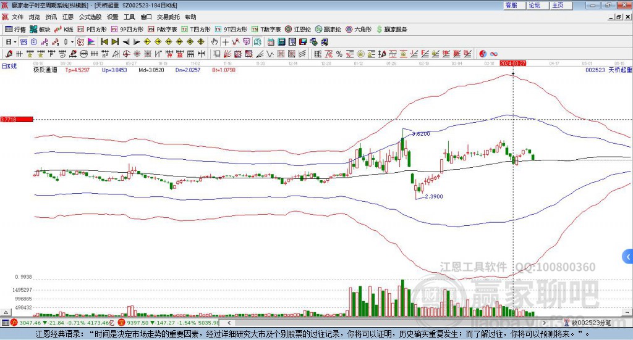
Task: Click the up-triangle button beside volume panel
Action: click(6, 312)
